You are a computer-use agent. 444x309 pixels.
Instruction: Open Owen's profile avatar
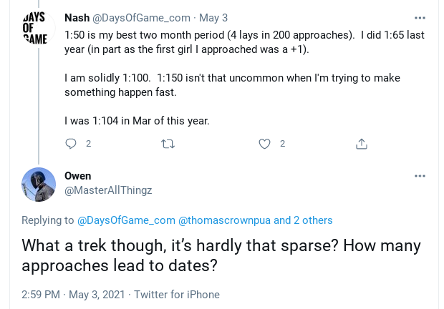39,185
